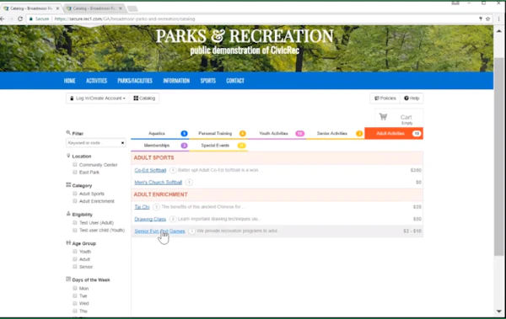Viewport: 506px width, 319px height.
Task: Switch to the Youth Activities tab
Action: click(x=277, y=133)
